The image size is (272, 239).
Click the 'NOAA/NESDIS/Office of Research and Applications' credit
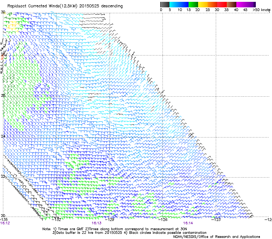pos(216,236)
